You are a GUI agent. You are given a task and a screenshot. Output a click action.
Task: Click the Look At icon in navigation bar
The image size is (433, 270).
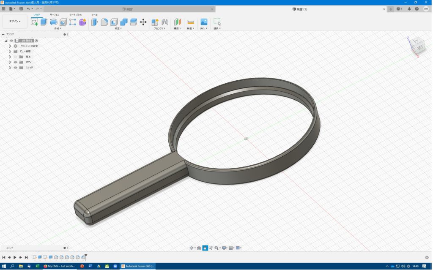pos(199,248)
